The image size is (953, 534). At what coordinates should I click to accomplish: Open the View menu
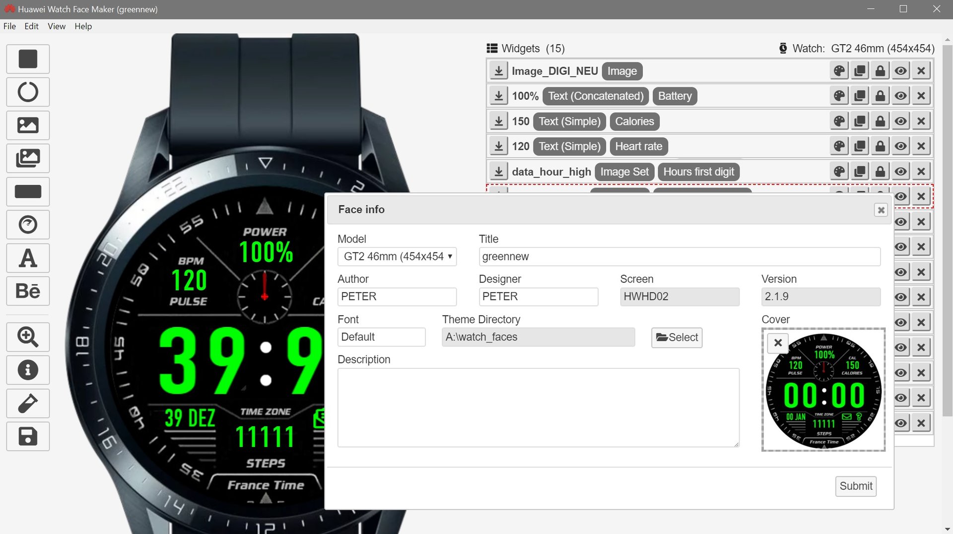click(57, 26)
